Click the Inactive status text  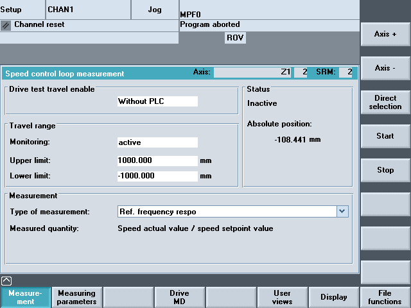262,103
